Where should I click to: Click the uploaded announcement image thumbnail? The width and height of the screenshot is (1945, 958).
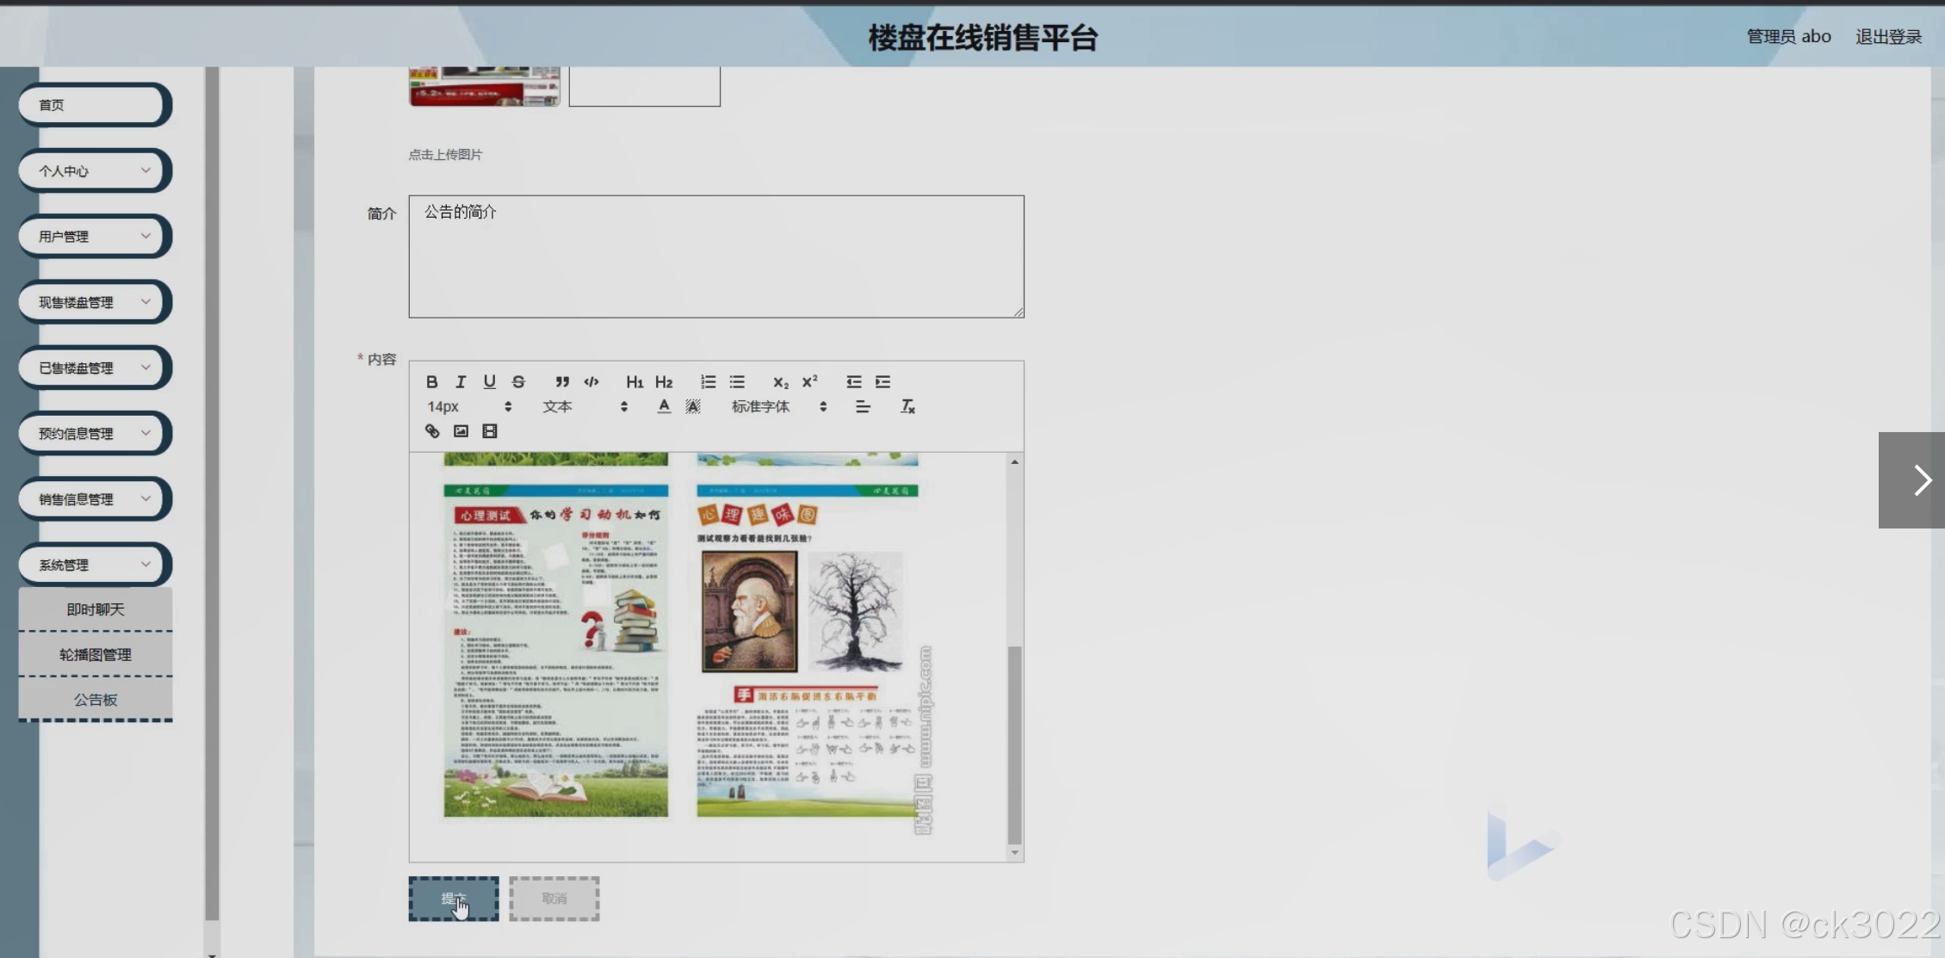point(485,86)
